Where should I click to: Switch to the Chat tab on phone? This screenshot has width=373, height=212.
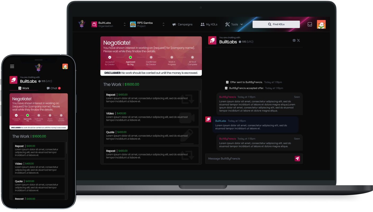(x=54, y=88)
